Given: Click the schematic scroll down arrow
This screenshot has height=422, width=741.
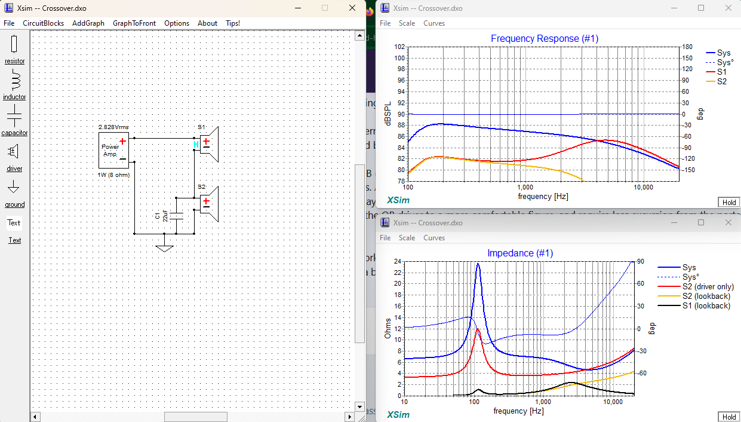Looking at the screenshot, I should point(359,406).
